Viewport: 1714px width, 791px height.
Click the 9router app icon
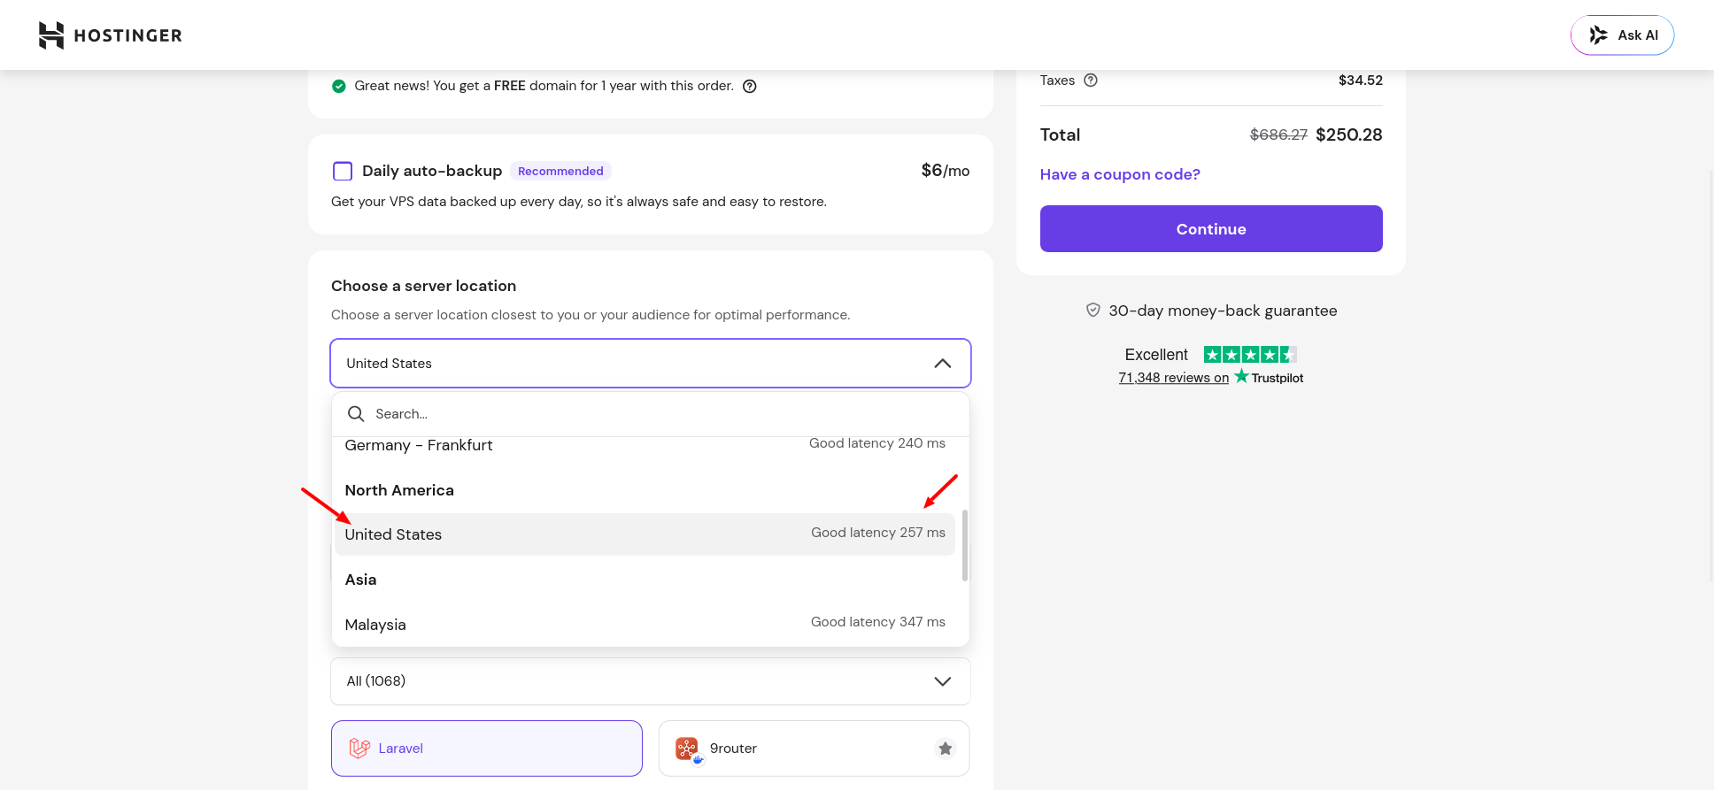688,749
